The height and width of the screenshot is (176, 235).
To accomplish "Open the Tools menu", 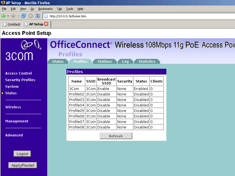I will point(70,9).
